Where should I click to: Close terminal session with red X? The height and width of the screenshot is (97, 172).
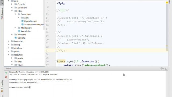click(x=6, y=77)
